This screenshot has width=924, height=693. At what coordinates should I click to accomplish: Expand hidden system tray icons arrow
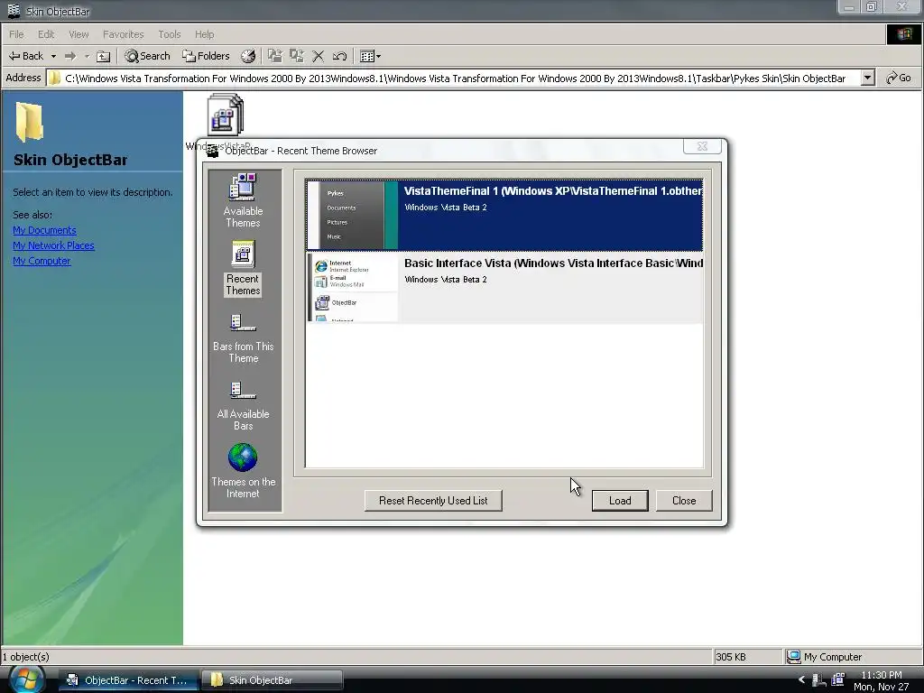coord(801,680)
